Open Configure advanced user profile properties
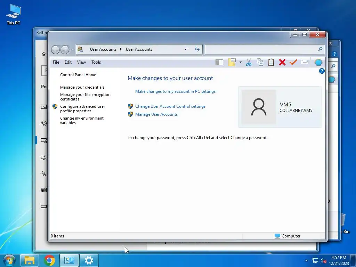Viewport: 356px width, 267px height. pyautogui.click(x=82, y=108)
